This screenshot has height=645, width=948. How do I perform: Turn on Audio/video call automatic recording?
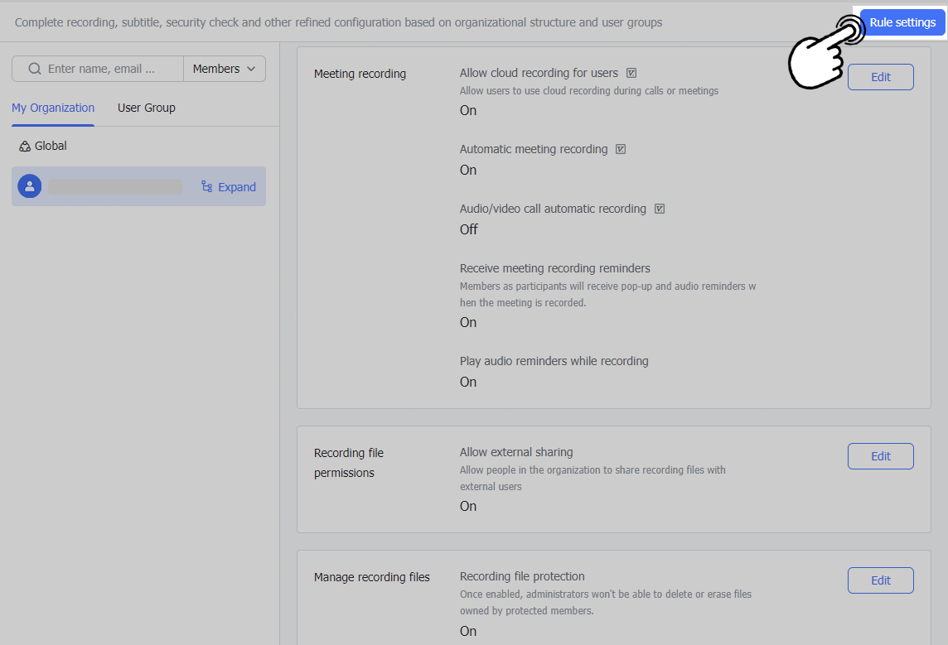click(x=468, y=229)
